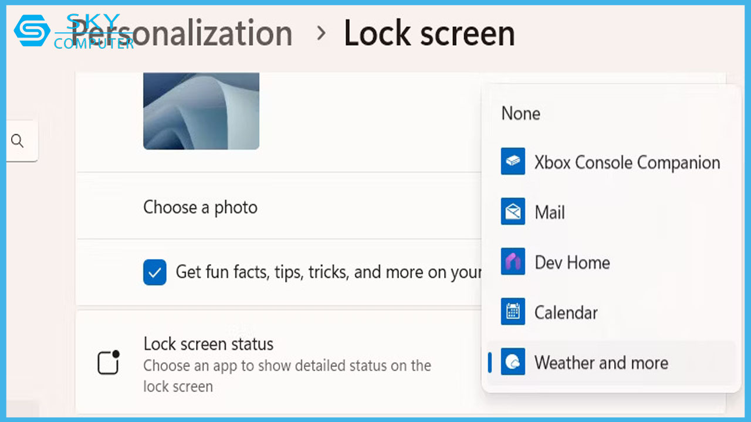Select Xbox Console Companion from the app list
The image size is (751, 422).
tap(626, 162)
